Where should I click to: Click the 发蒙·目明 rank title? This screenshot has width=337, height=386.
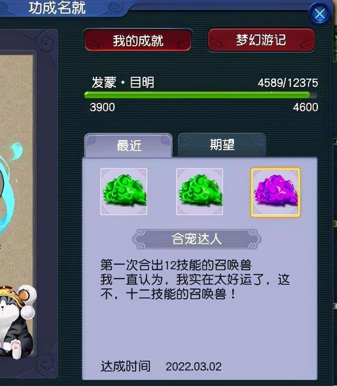(123, 83)
